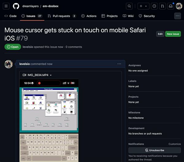184x162 pixels.
Task: Click the plus create-new button
Action: 141,6
